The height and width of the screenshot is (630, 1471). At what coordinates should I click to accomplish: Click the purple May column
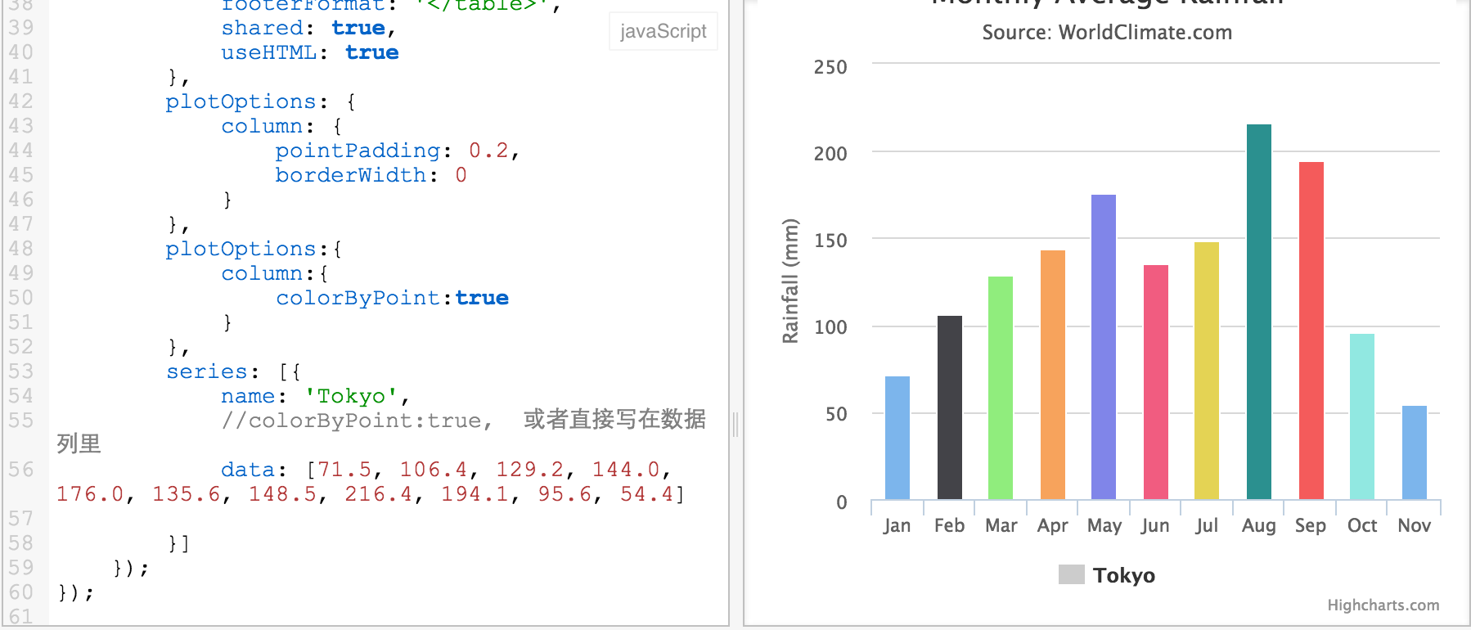(1103, 347)
